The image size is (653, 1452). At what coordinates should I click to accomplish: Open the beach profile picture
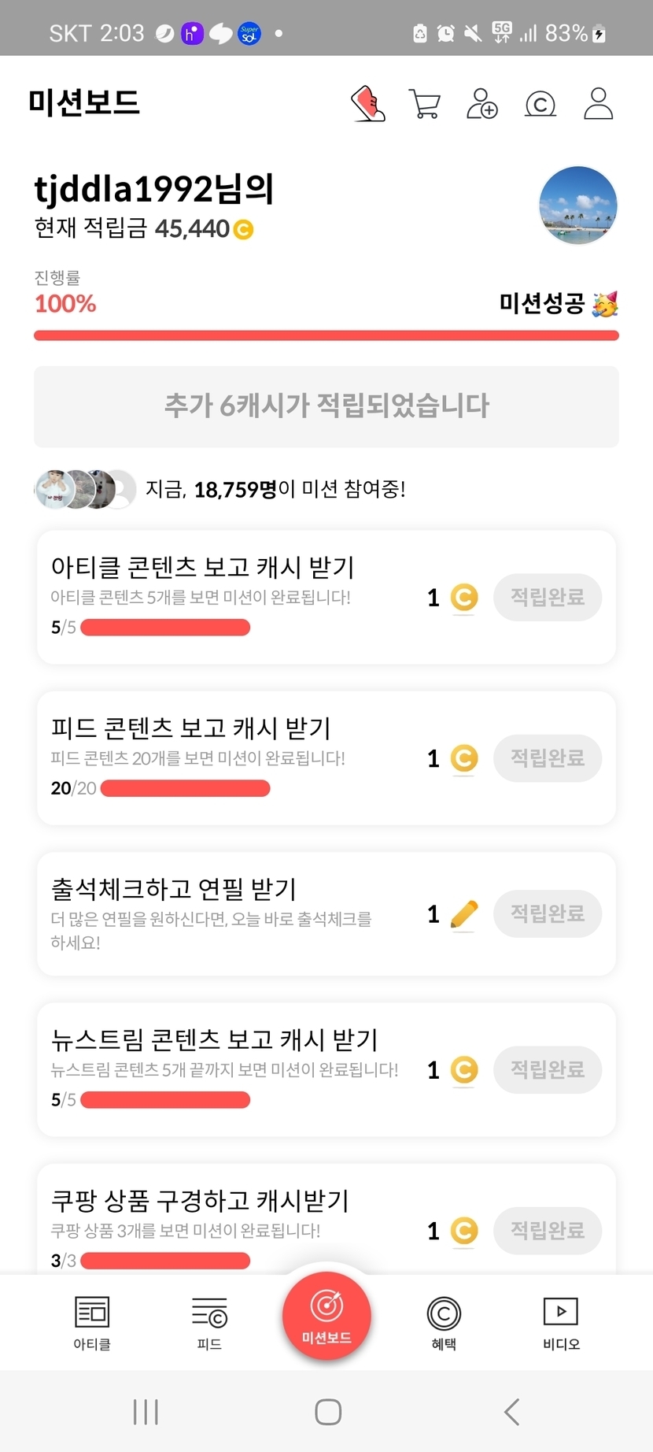click(x=578, y=206)
